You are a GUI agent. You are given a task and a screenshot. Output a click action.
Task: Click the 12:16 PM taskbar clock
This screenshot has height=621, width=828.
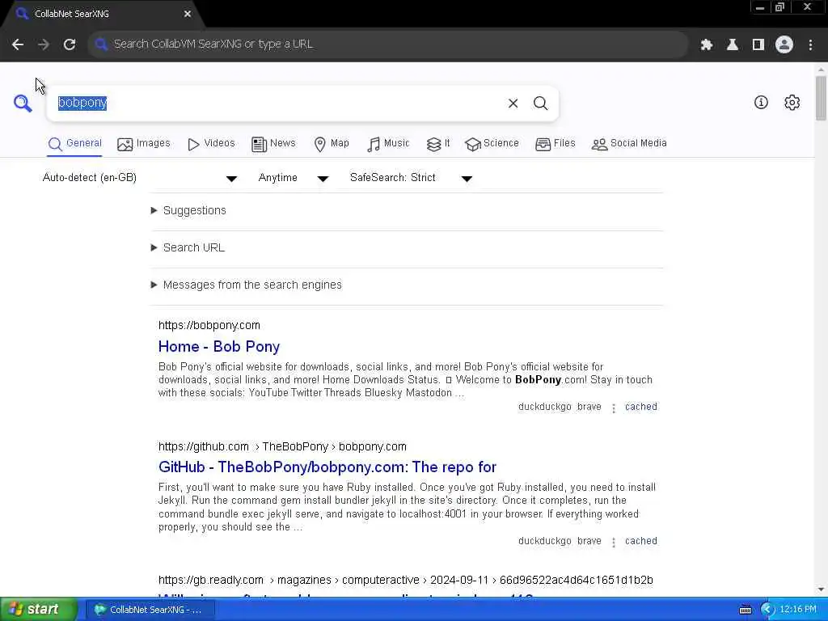[798, 610]
